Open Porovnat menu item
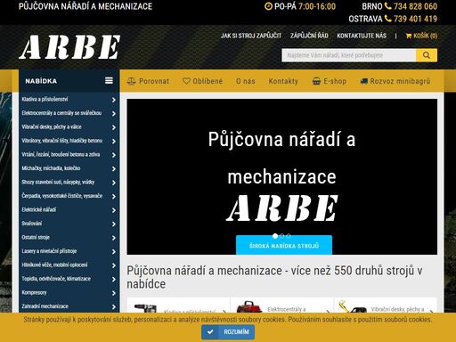Screen dimensions: 456x342 tap(148, 81)
